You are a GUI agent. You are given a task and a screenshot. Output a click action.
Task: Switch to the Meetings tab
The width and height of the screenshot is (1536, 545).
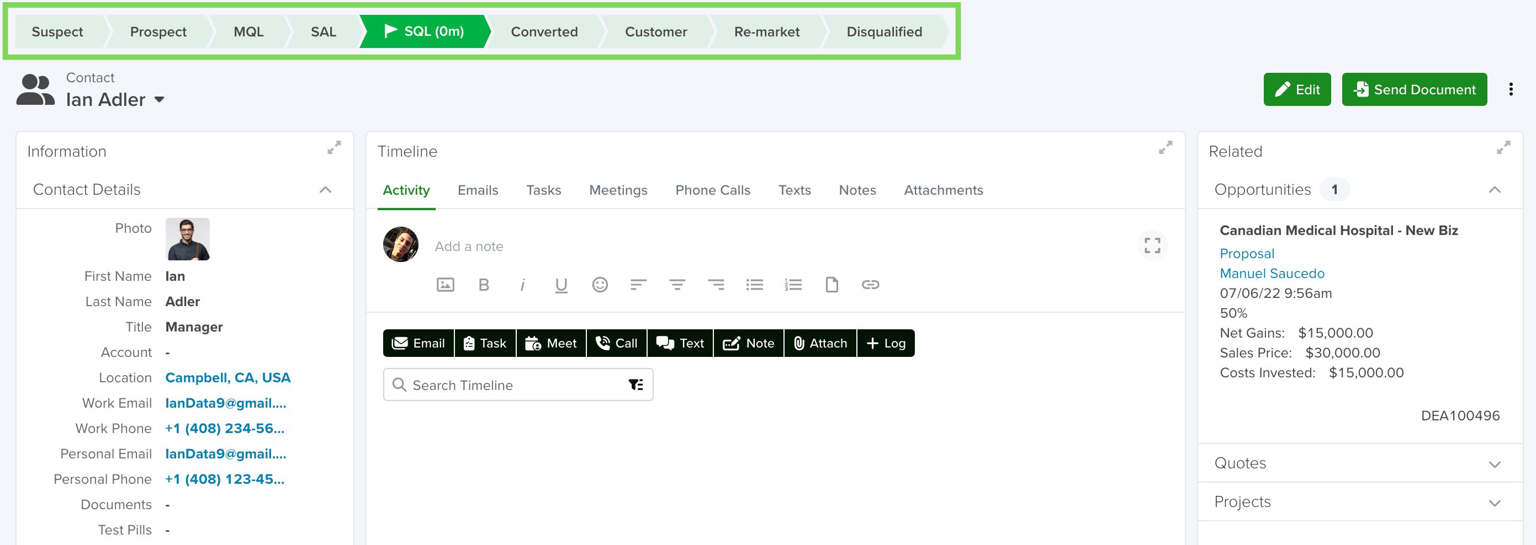pos(618,190)
